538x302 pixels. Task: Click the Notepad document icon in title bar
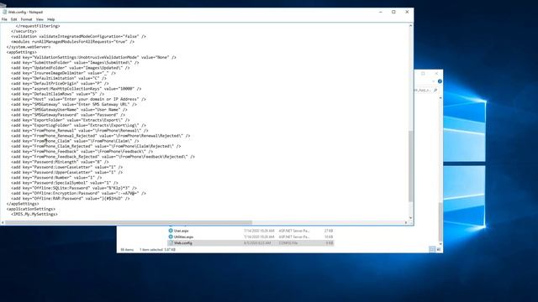click(4, 12)
